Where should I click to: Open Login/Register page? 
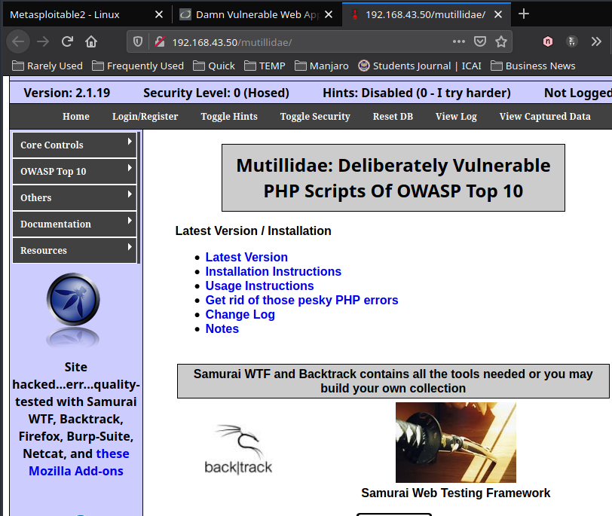click(x=145, y=116)
